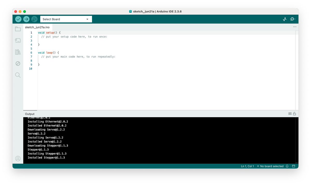Image resolution: width=311 pixels, height=185 pixels.
Task: Click No board selected in status bar
Action: (270, 166)
